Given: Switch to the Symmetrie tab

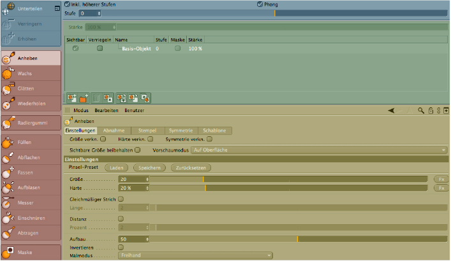Looking at the screenshot, I should tap(180, 130).
